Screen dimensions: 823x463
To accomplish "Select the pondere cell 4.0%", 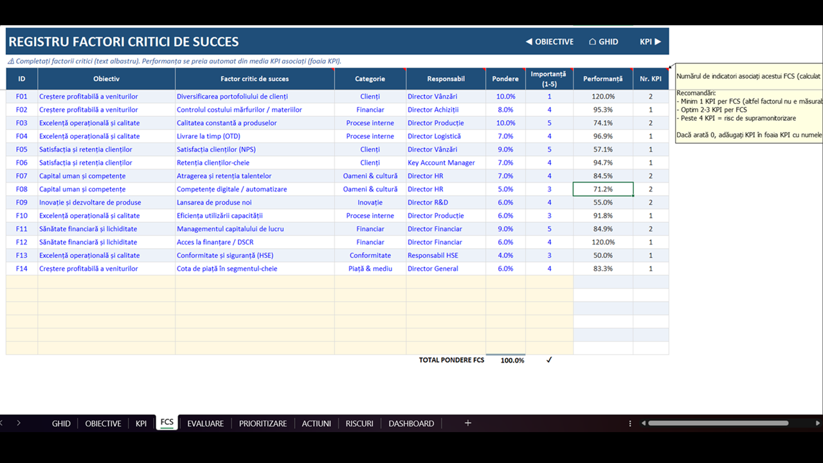I will click(505, 255).
